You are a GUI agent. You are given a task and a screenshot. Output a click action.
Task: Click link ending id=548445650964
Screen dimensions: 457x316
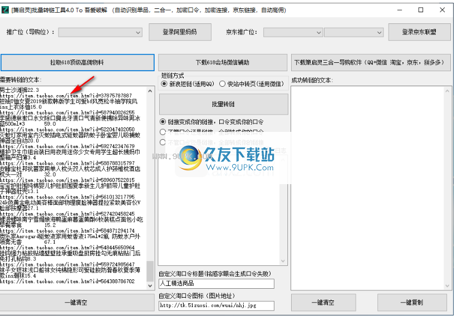(67, 248)
